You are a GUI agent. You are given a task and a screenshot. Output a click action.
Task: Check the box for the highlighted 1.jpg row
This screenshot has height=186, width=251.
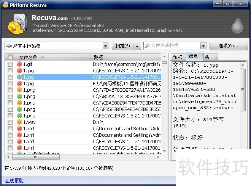(10, 77)
